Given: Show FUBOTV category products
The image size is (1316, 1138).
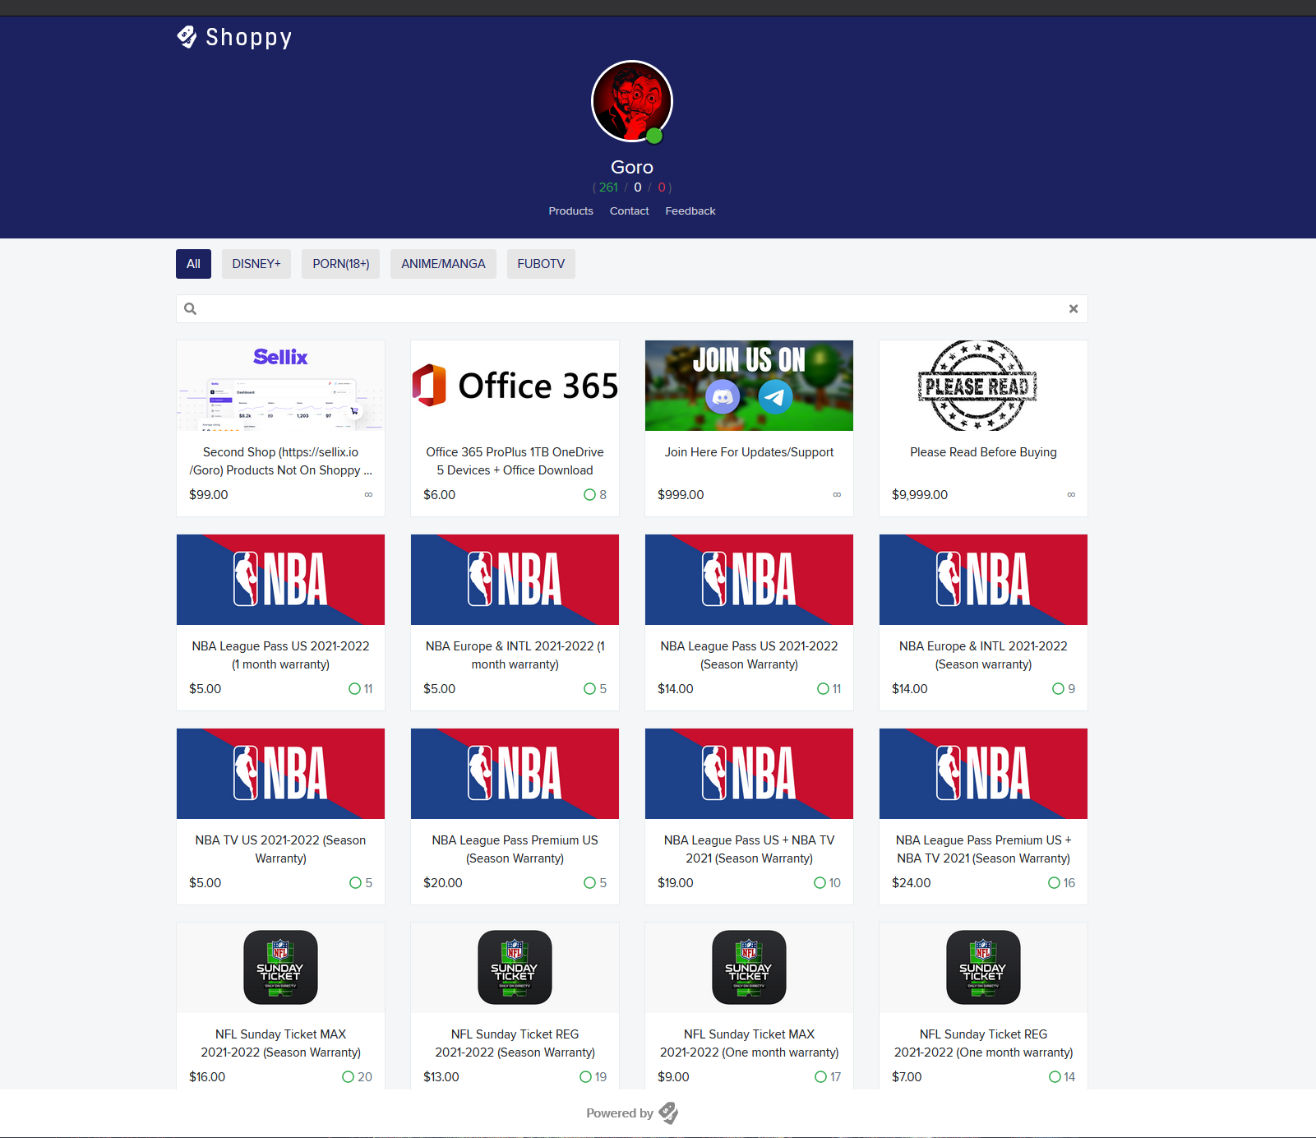Looking at the screenshot, I should pos(541,264).
